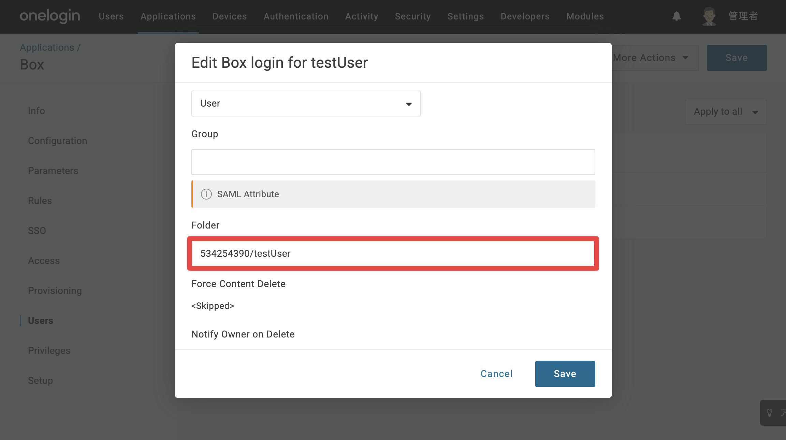786x440 pixels.
Task: Select the Users sidebar tab
Action: [41, 321]
